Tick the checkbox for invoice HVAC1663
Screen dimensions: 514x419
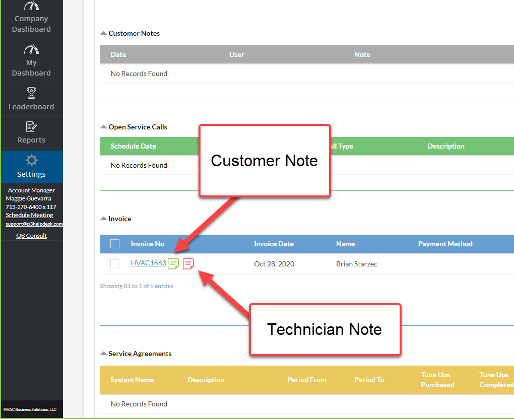click(115, 264)
